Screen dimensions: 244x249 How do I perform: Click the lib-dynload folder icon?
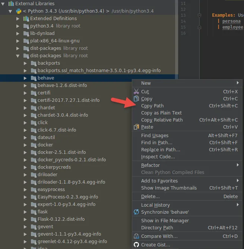pos(26,33)
